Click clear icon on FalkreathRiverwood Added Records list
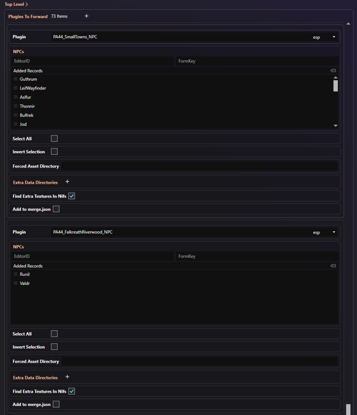Screen dimensions: 357x415 point(333,265)
